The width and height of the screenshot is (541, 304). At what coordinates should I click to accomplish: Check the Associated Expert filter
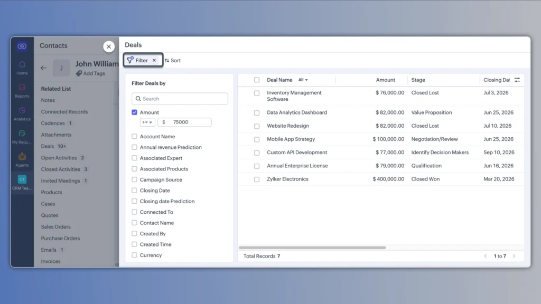(135, 158)
